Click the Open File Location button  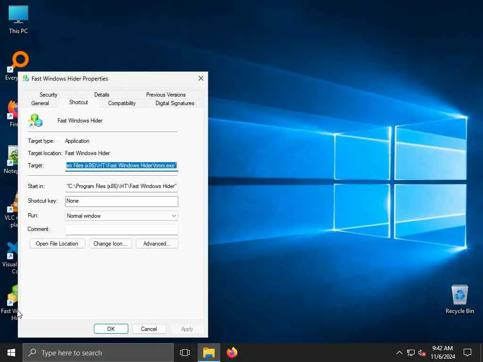(x=57, y=244)
